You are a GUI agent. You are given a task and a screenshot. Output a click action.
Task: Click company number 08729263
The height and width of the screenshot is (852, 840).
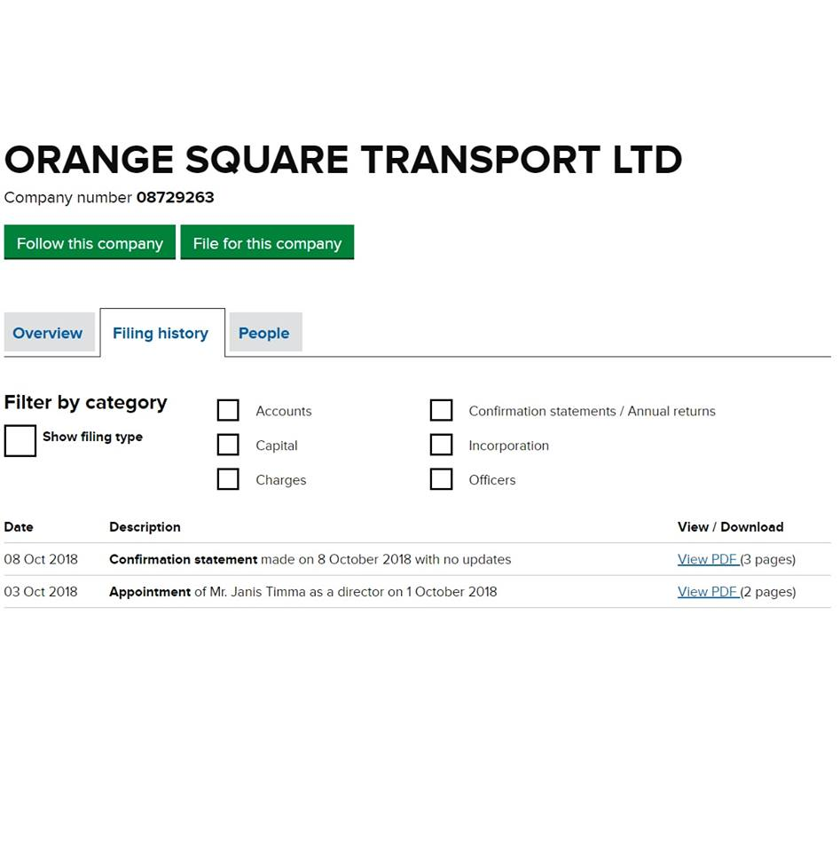(175, 197)
